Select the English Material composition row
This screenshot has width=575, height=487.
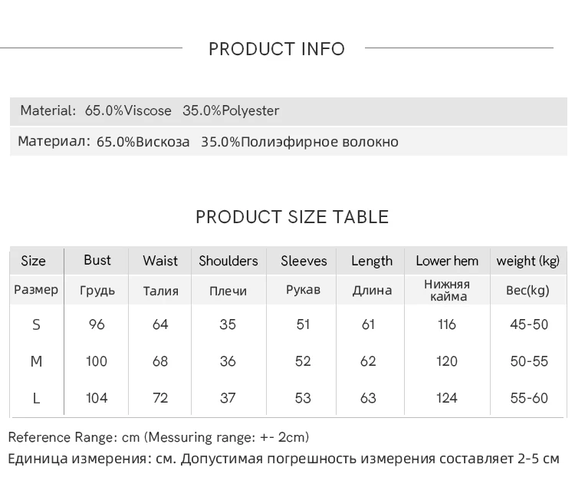[x=149, y=111]
